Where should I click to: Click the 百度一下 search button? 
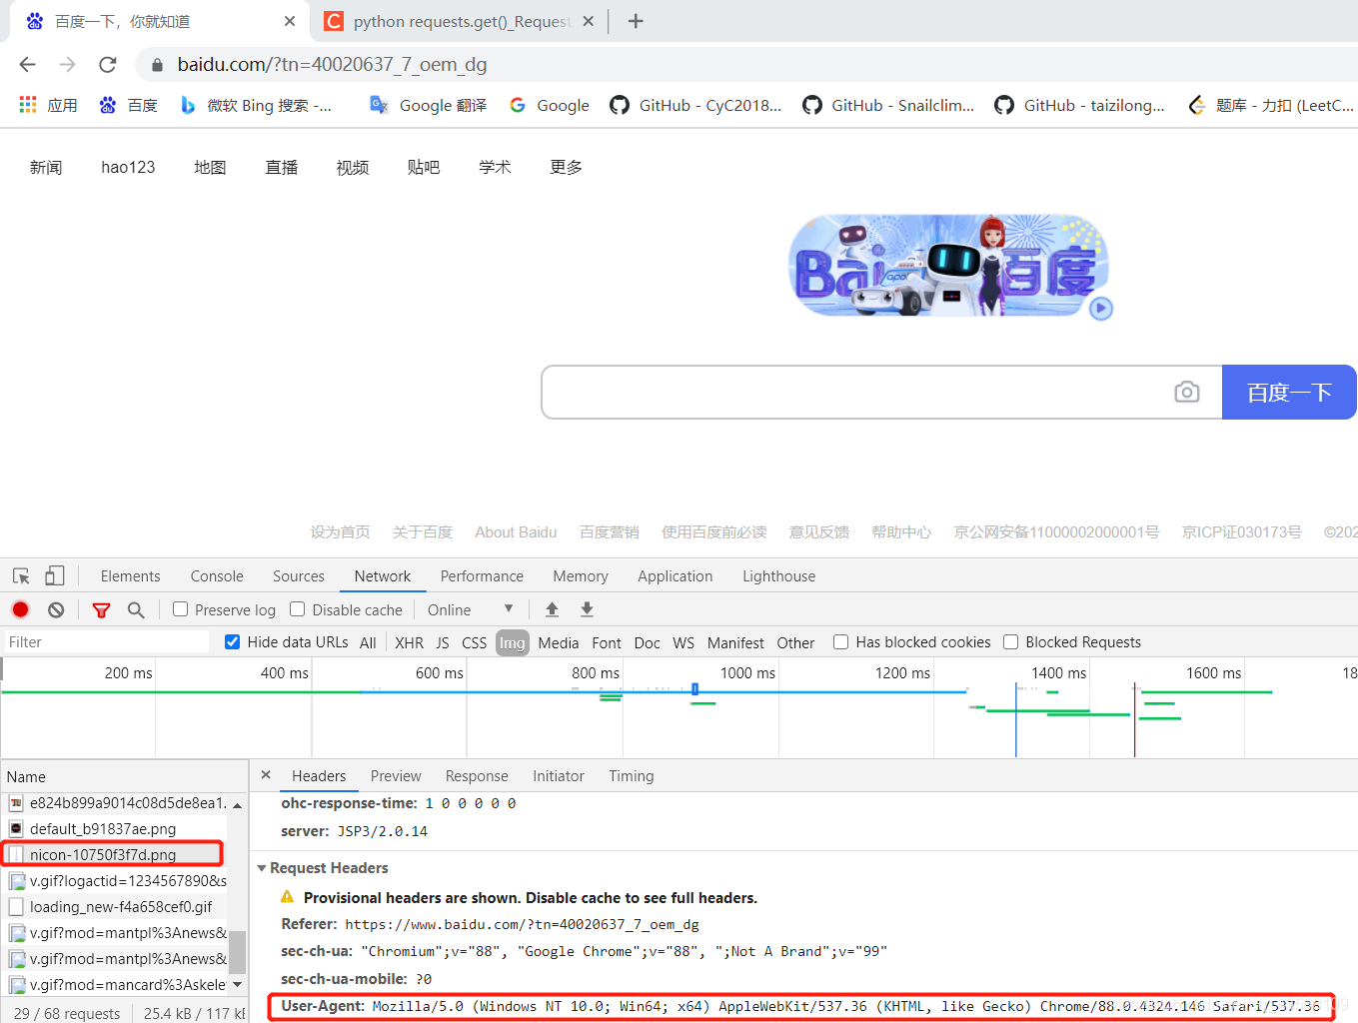point(1289,392)
